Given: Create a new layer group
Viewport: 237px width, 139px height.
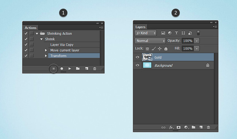Looking at the screenshot, I should click(194, 127).
